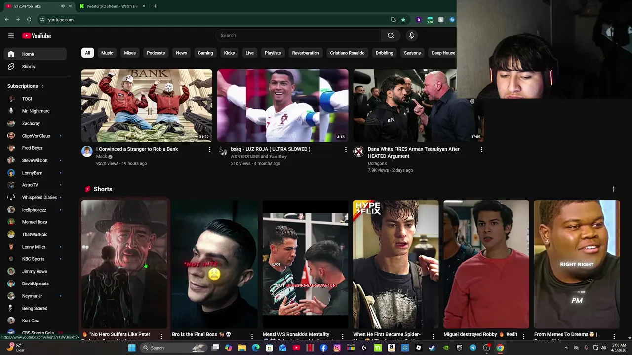Select the Gaming filter chip
The width and height of the screenshot is (632, 355).
point(205,53)
